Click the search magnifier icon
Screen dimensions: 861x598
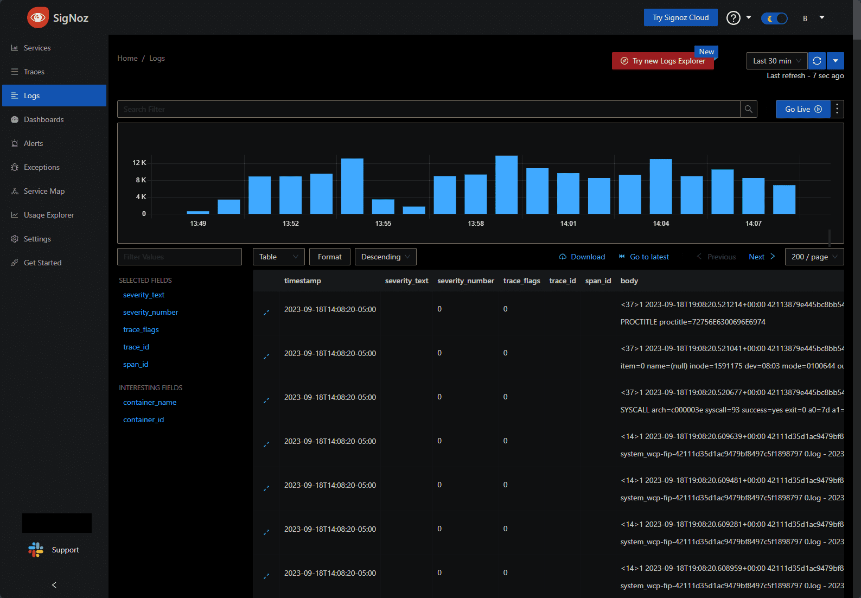(x=748, y=109)
